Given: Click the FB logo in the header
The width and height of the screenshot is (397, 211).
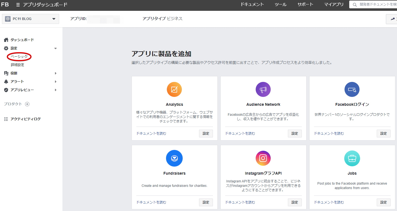Looking at the screenshot, I should [5, 4].
